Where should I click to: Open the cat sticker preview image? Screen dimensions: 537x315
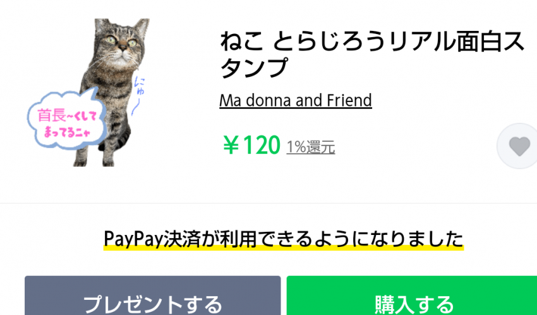point(88,93)
